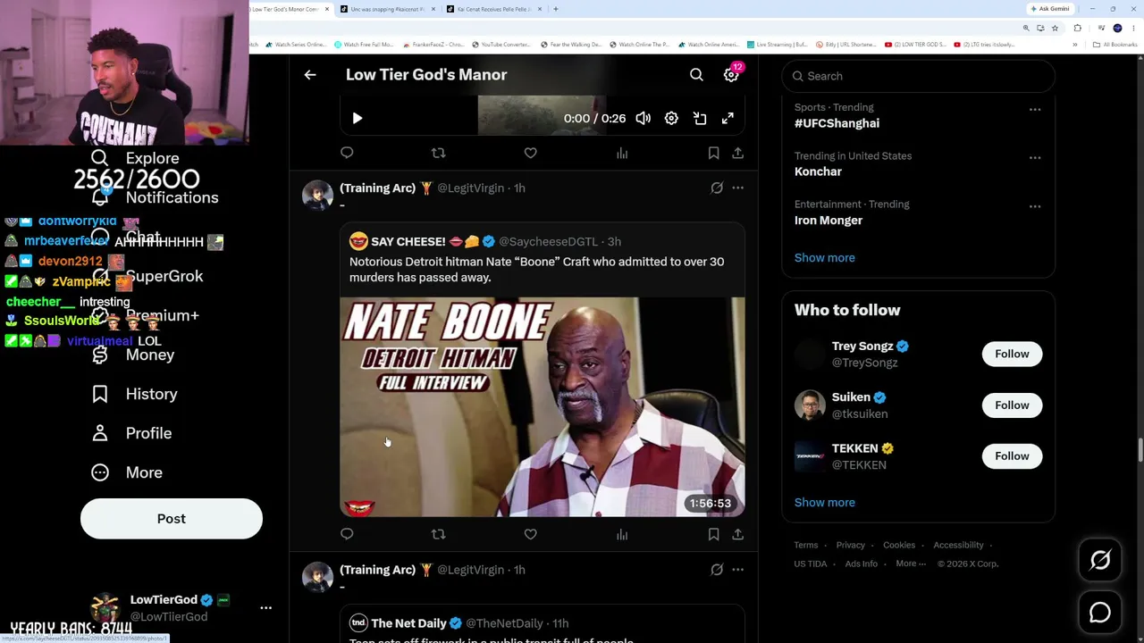Open the More menu in the X sidebar
Viewport: 1144px width, 643px height.
(x=127, y=472)
